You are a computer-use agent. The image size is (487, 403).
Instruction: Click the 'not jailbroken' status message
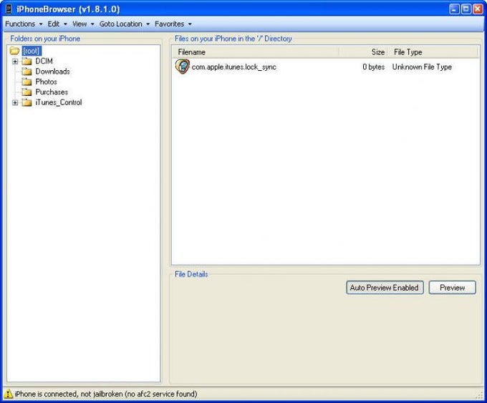point(106,394)
